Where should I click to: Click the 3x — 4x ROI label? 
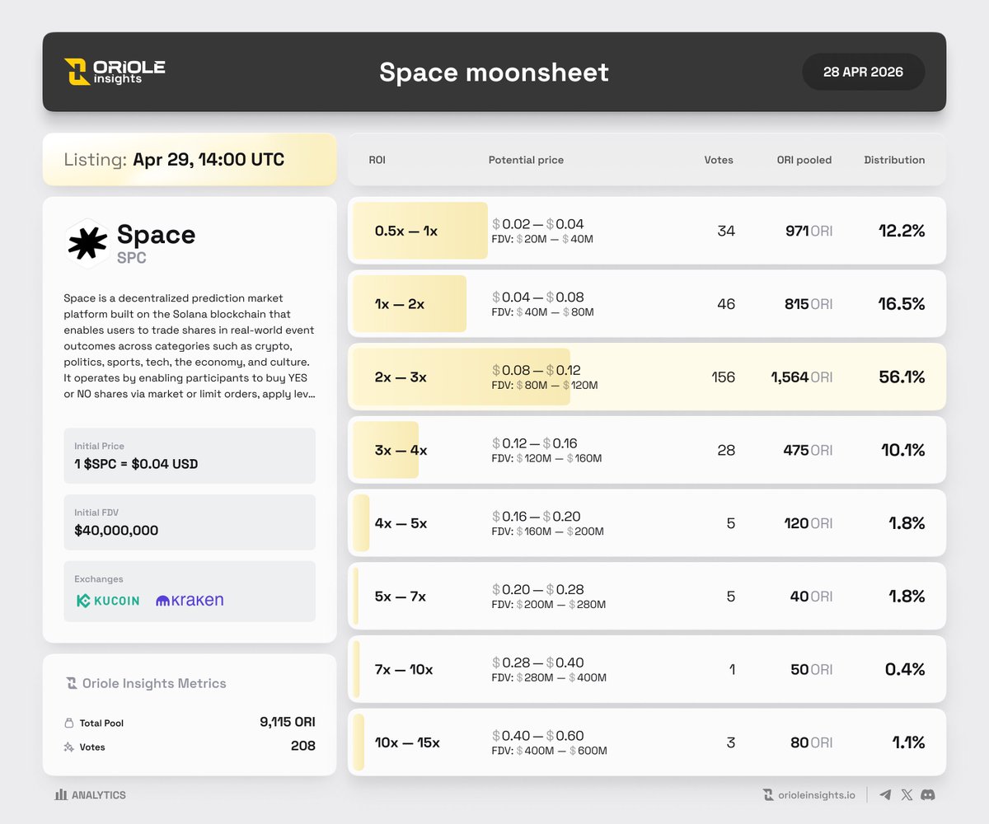401,450
